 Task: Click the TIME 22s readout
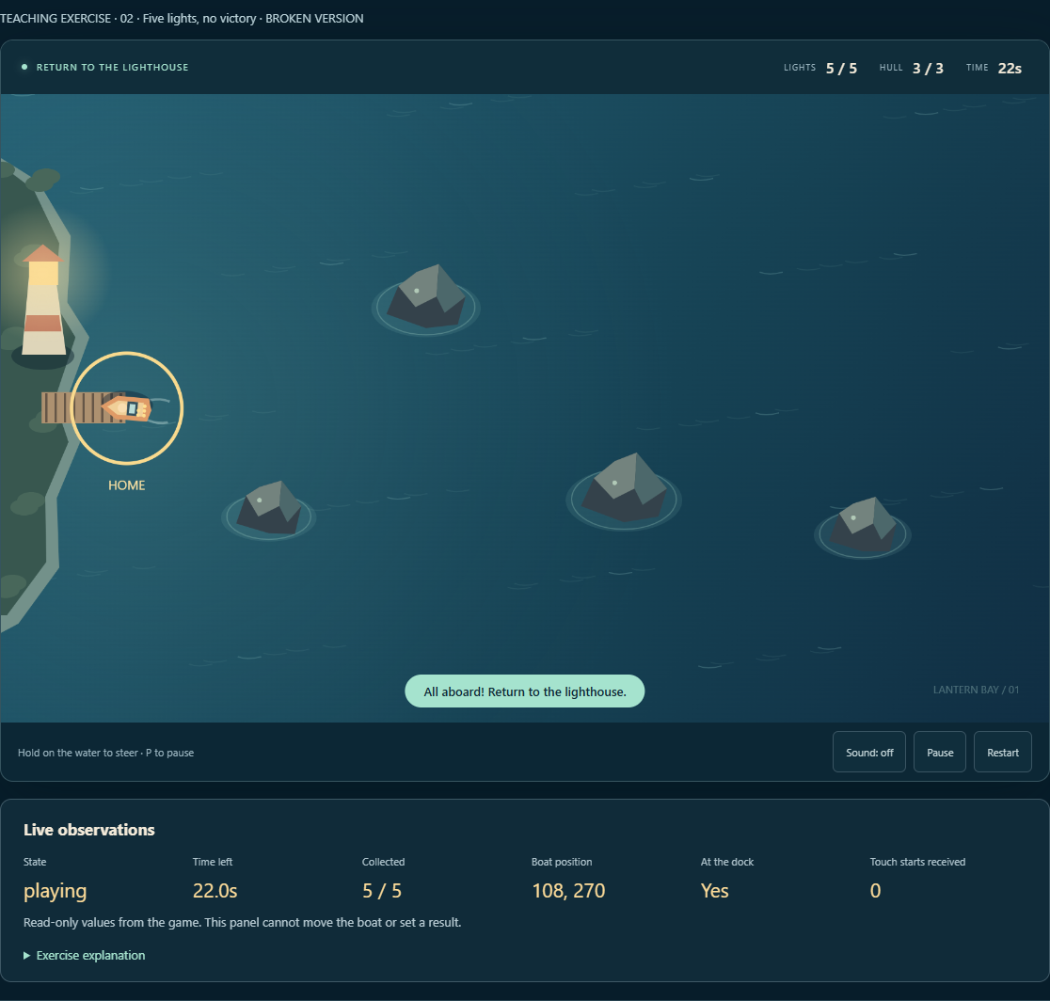(x=994, y=68)
